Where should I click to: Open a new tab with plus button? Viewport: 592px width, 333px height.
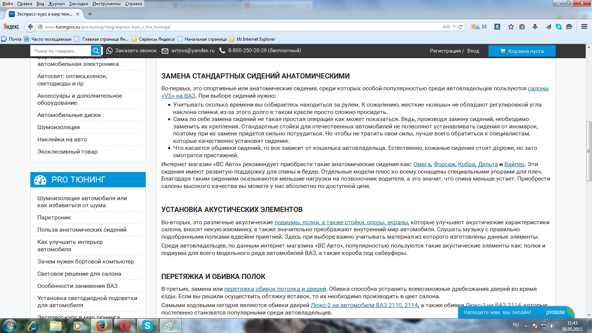coord(90,14)
